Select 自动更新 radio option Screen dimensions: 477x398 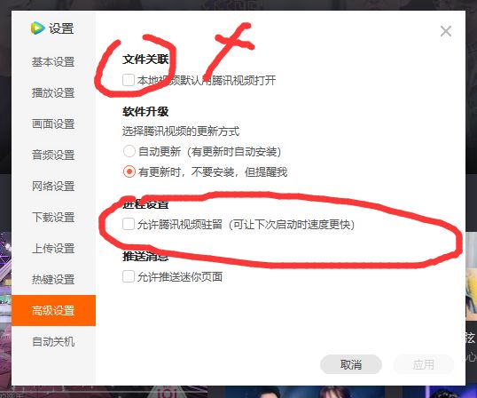pyautogui.click(x=129, y=151)
